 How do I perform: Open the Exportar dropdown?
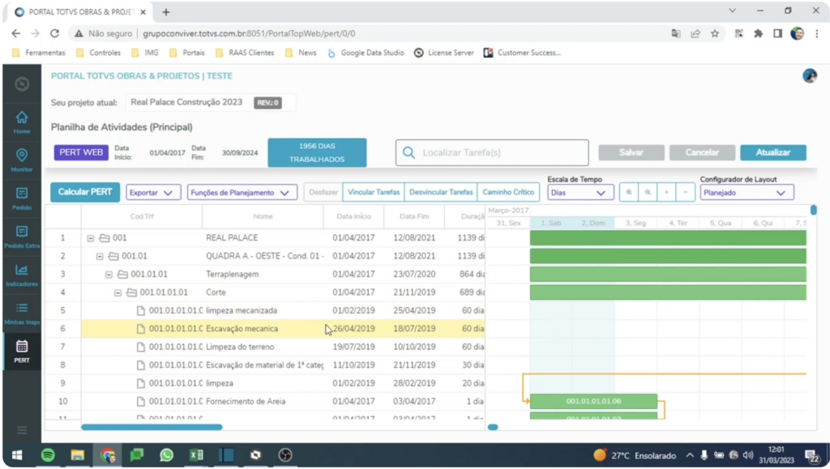click(153, 193)
